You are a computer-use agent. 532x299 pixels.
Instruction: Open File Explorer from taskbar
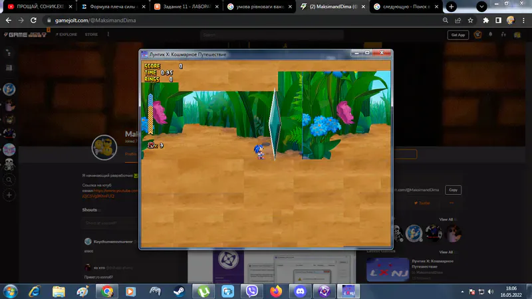[x=59, y=292]
